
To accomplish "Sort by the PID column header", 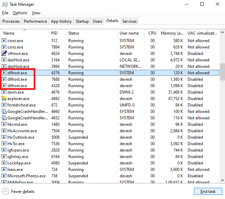I will tap(57, 33).
